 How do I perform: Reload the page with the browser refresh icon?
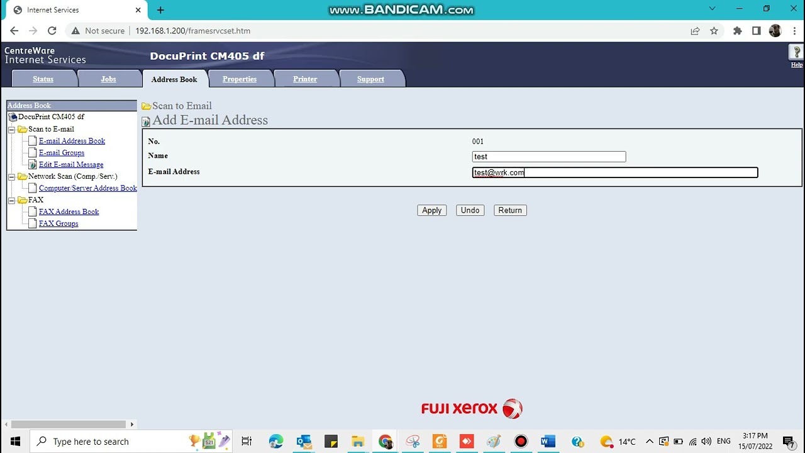52,31
